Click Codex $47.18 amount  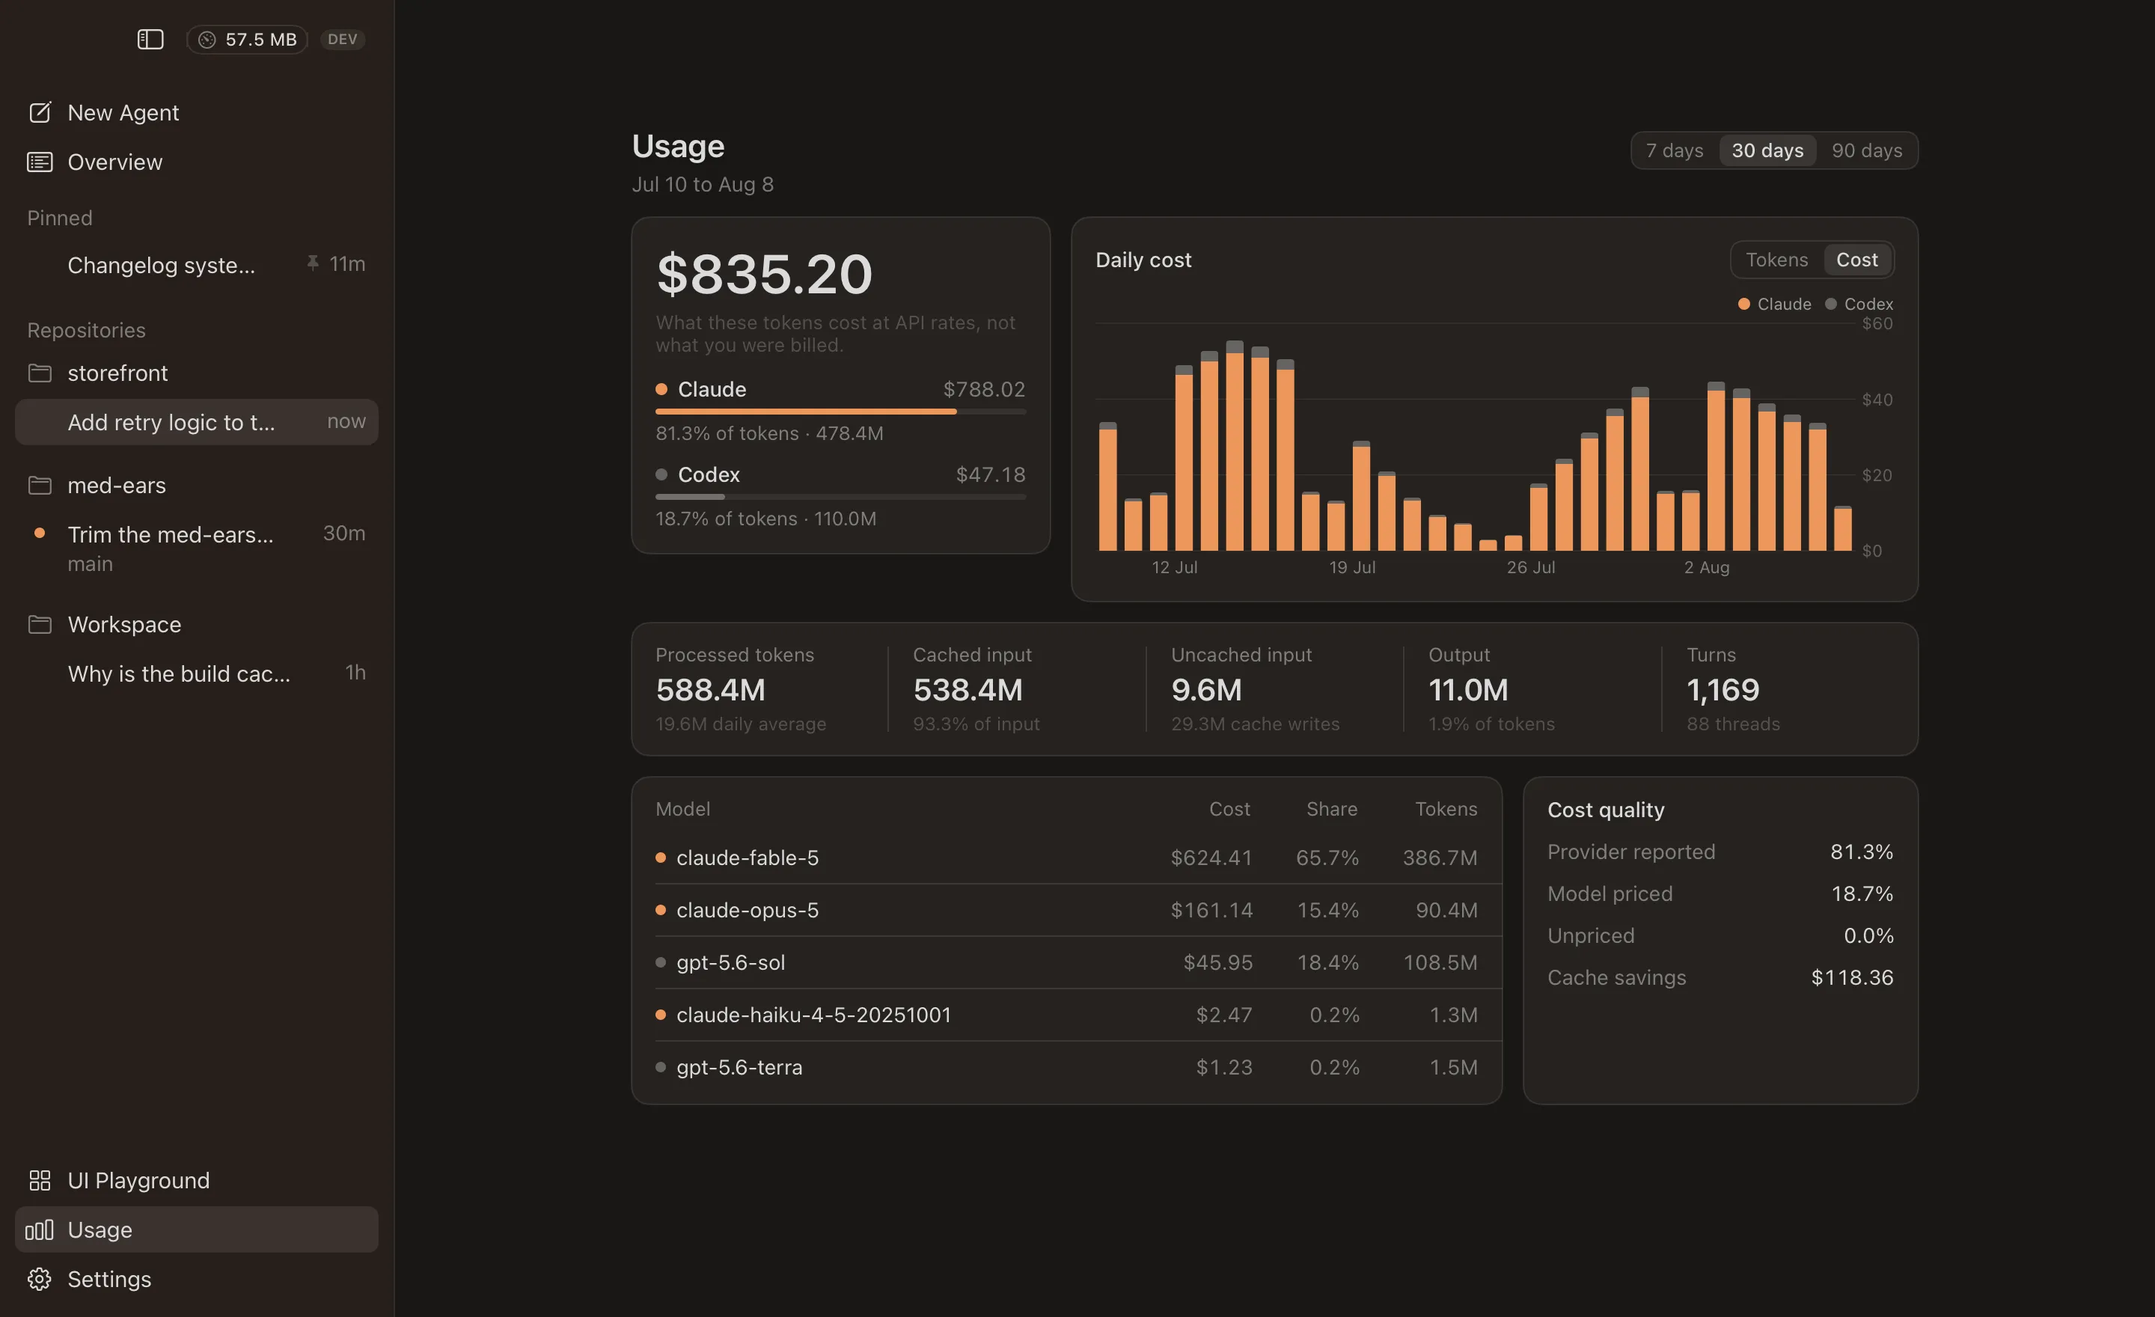990,475
